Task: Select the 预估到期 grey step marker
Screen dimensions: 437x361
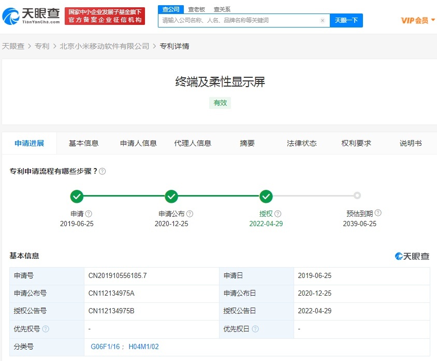Action: pyautogui.click(x=357, y=196)
